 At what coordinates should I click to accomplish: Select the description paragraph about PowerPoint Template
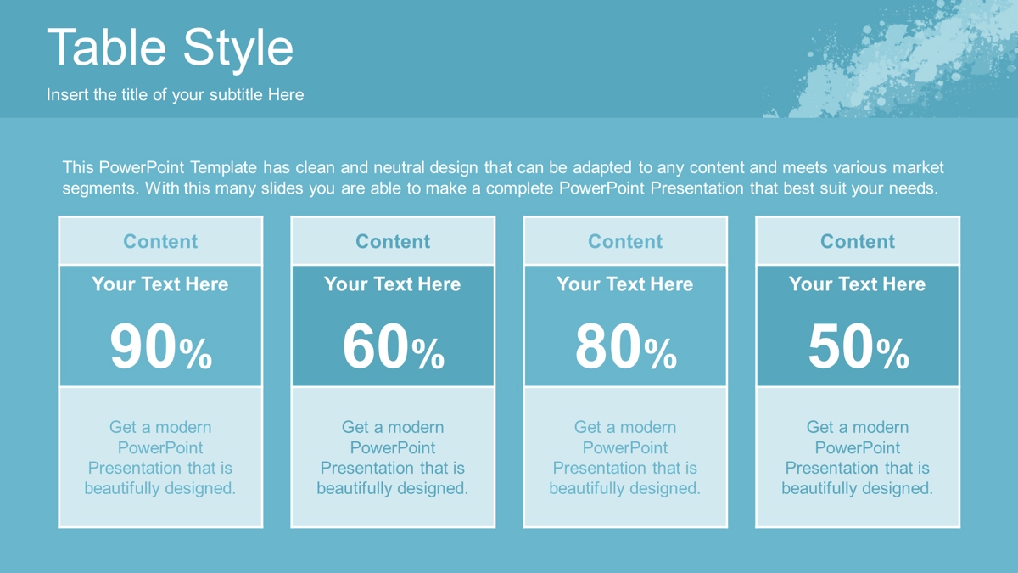503,178
